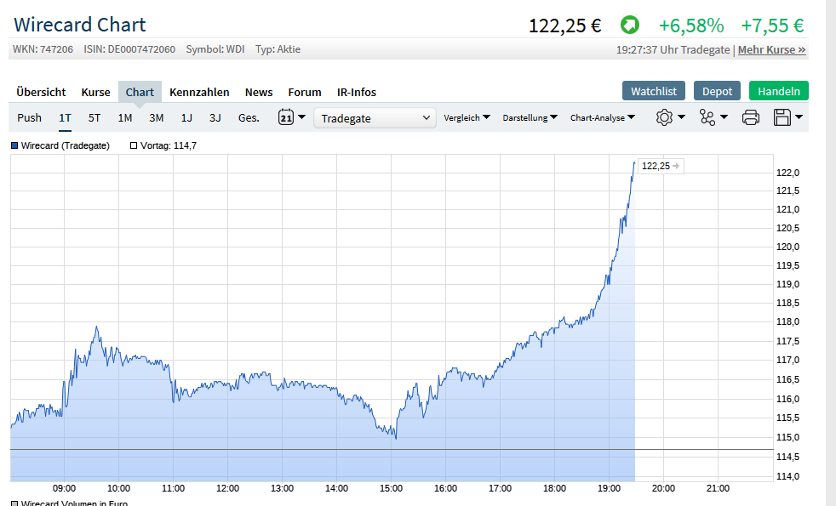Screen dimensions: 836x506
Task: Click the Depot button
Action: (x=717, y=91)
